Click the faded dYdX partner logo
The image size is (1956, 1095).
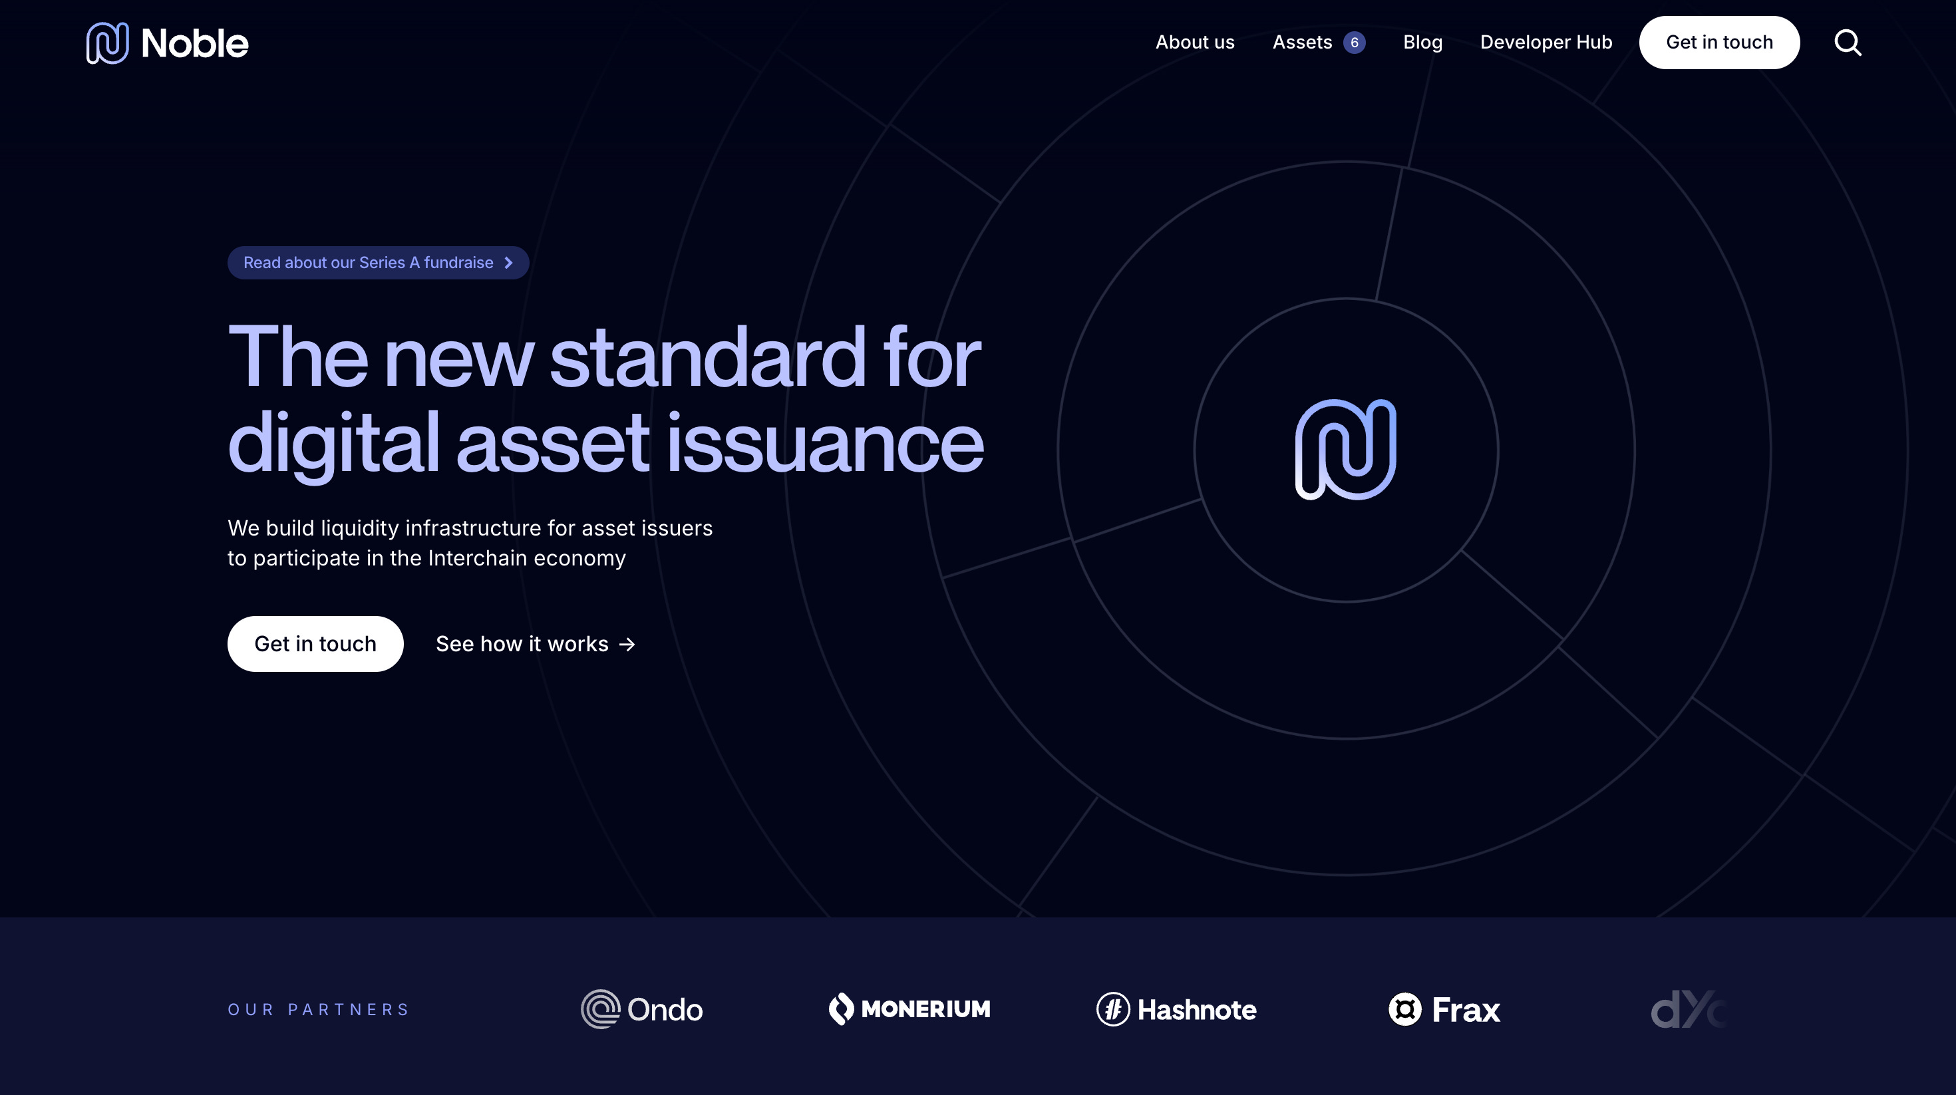1689,1009
